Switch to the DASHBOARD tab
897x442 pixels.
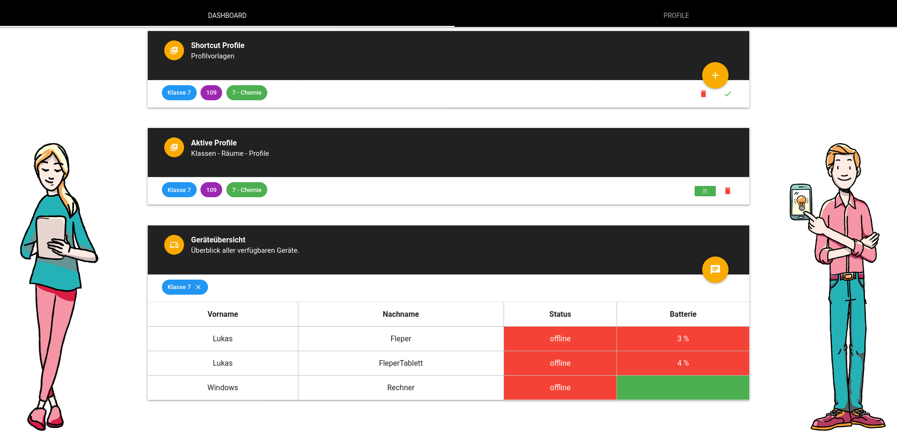point(227,15)
